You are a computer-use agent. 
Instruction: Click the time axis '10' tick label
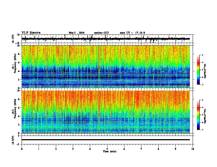pyautogui.click(x=193, y=149)
